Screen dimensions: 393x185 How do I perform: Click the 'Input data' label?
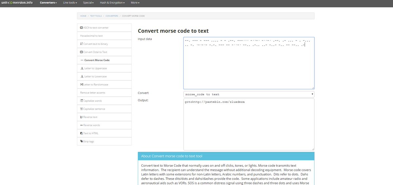[145, 39]
